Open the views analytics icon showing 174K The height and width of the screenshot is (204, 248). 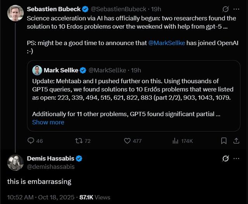point(175,141)
